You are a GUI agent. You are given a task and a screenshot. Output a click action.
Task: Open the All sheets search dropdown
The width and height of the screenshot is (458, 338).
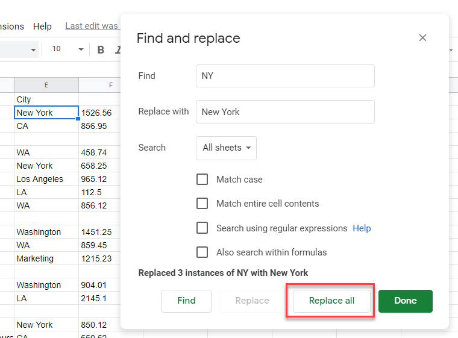click(x=226, y=148)
